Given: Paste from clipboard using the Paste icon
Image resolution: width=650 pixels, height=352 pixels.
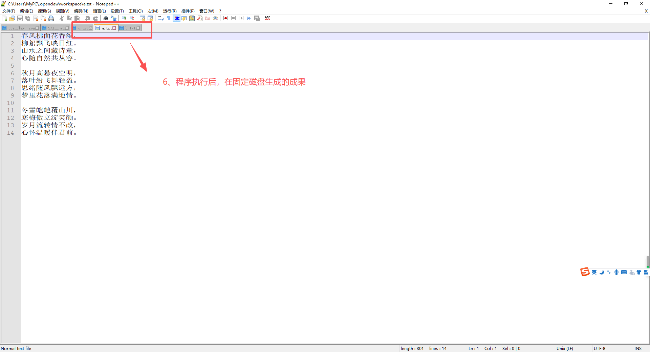Looking at the screenshot, I should coord(77,18).
